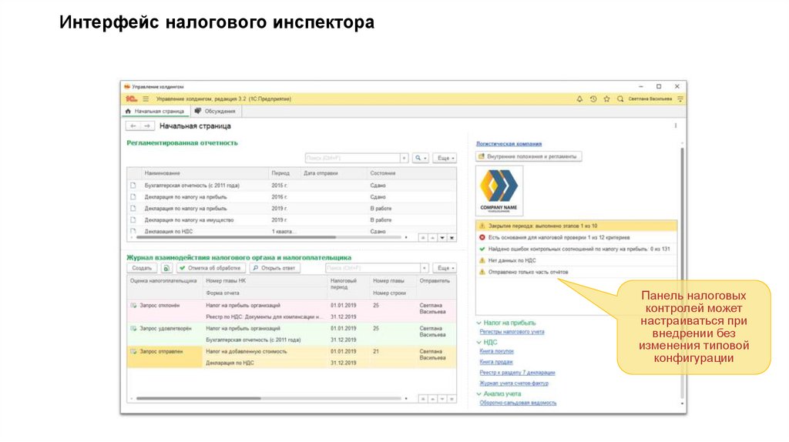Open the Еще dropdown in the Журнал section

444,268
